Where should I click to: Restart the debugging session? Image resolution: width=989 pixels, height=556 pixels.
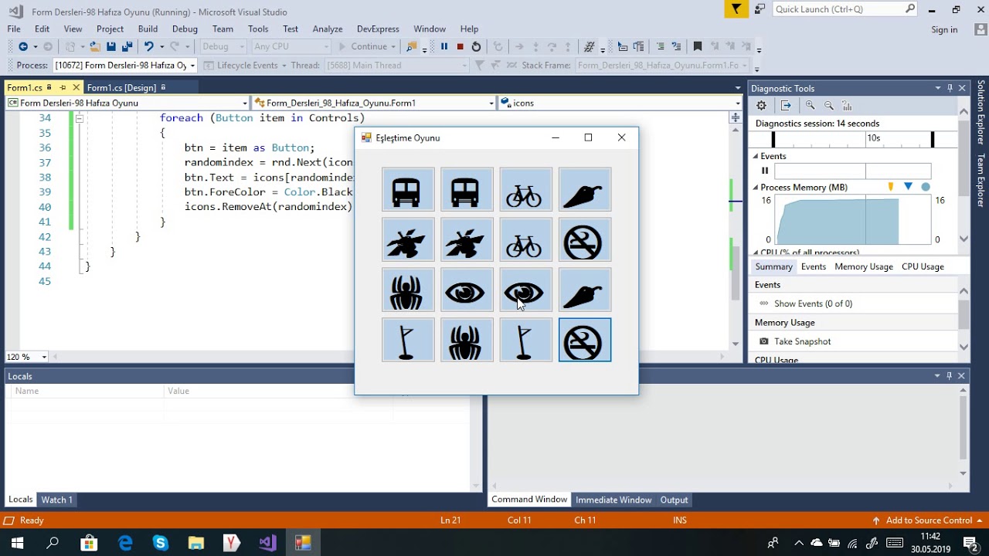476,46
